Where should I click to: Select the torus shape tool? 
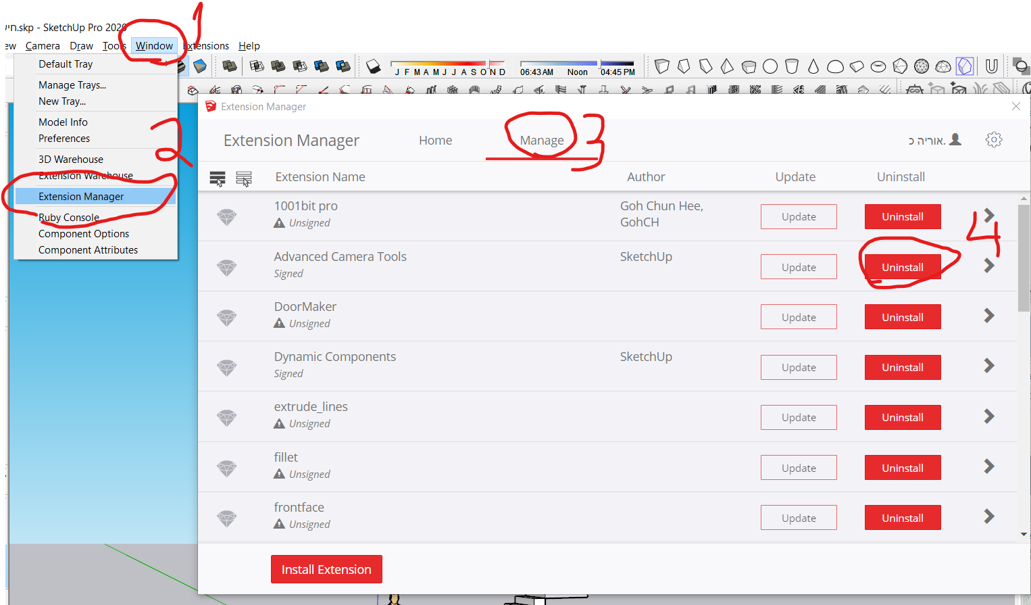pos(878,66)
